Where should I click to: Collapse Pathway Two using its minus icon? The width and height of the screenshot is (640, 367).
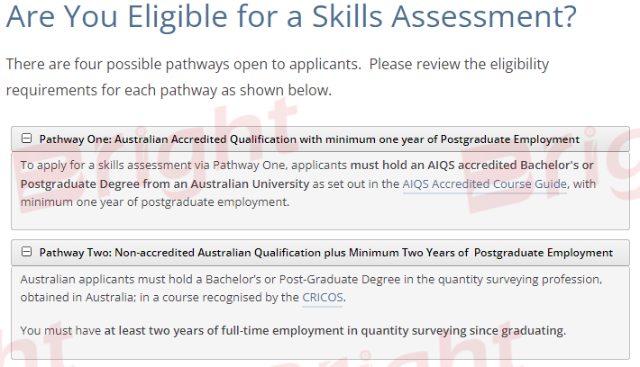click(x=26, y=253)
